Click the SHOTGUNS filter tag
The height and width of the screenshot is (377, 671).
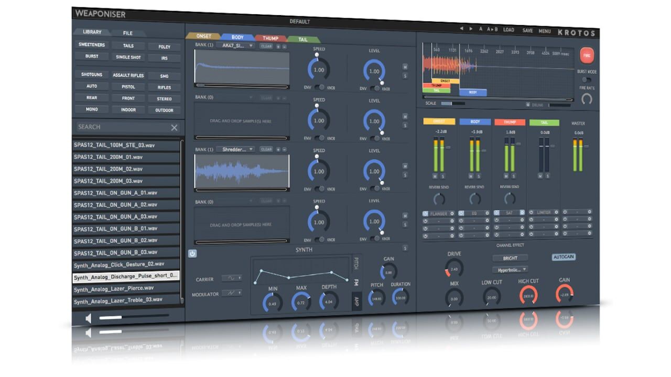pyautogui.click(x=92, y=75)
